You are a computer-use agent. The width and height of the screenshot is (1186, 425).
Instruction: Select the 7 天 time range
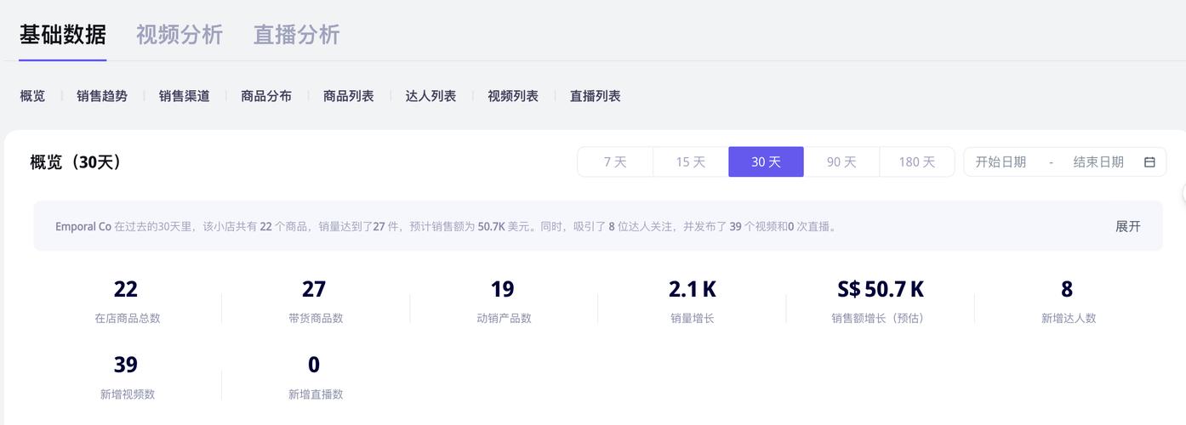(x=615, y=162)
